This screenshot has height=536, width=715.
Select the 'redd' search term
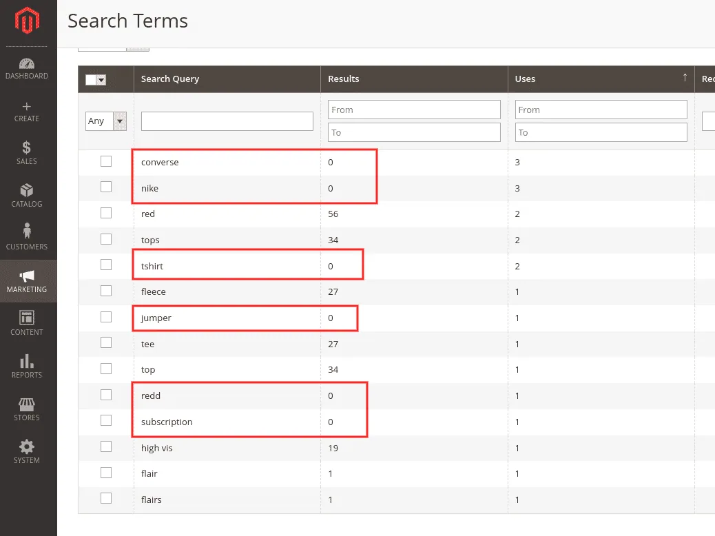[150, 395]
